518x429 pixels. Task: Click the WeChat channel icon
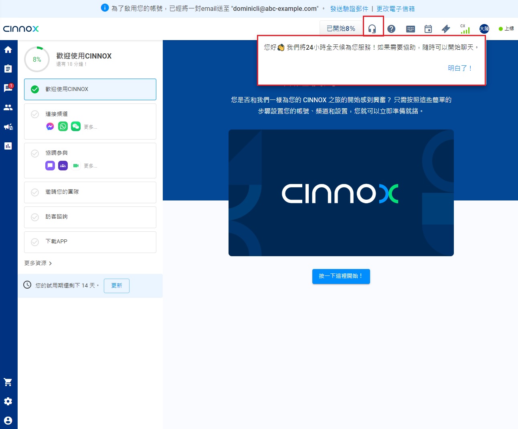[x=76, y=127]
